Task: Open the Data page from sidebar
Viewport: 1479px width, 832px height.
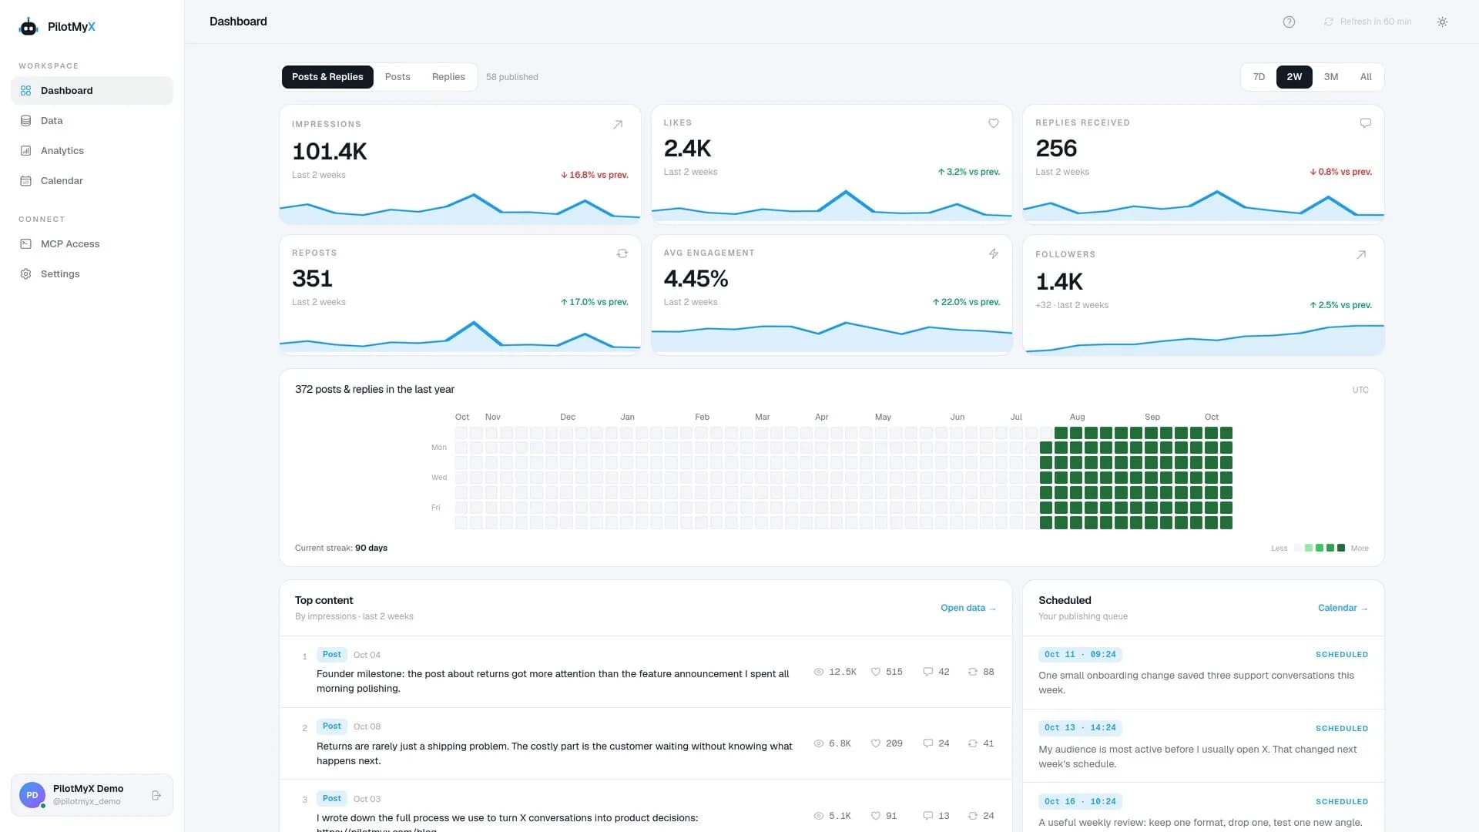Action: click(x=92, y=121)
